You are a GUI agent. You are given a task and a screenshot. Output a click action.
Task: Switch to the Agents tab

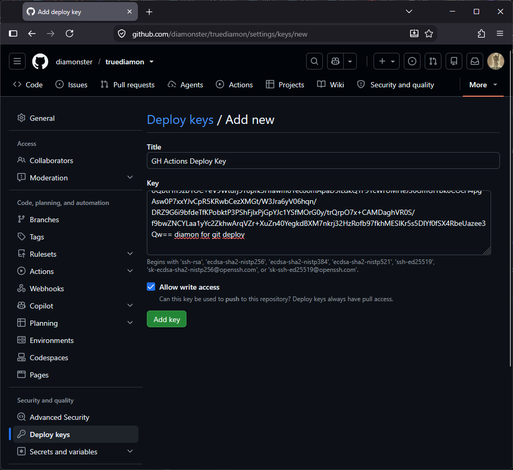(x=185, y=85)
